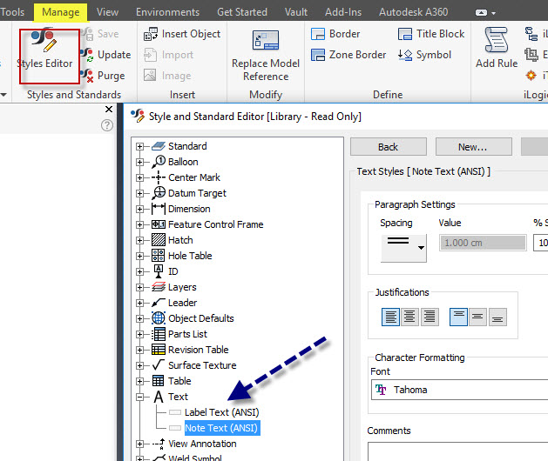Image resolution: width=548 pixels, height=461 pixels.
Task: Open the Get Started tab
Action: [x=242, y=12]
